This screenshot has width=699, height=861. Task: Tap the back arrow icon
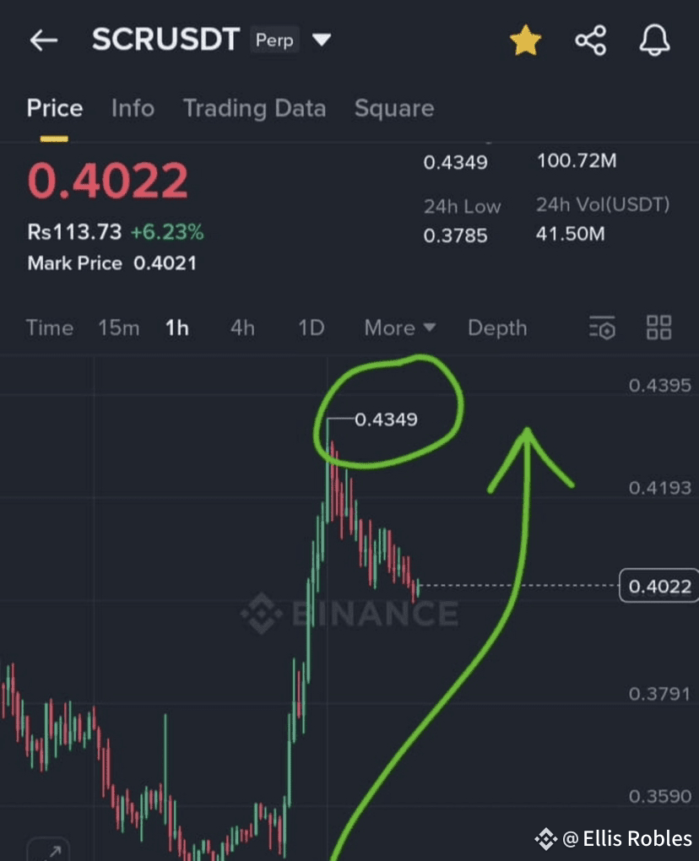coord(43,40)
